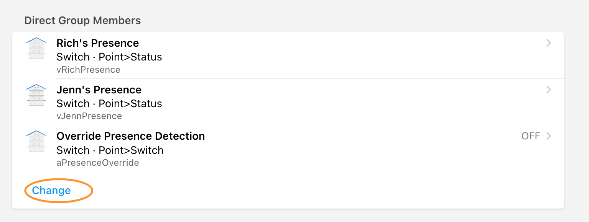Click the house icon beside Override Presence Detection
The image size is (589, 222).
pos(36,141)
